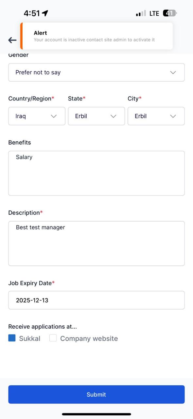Tap the clock showing 4:51
The image size is (193, 419).
32,13
